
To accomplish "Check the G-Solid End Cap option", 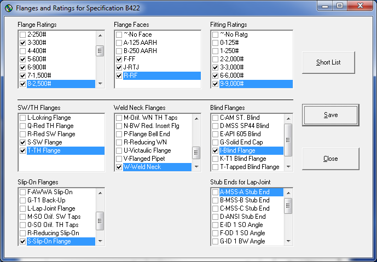I will pos(215,142).
